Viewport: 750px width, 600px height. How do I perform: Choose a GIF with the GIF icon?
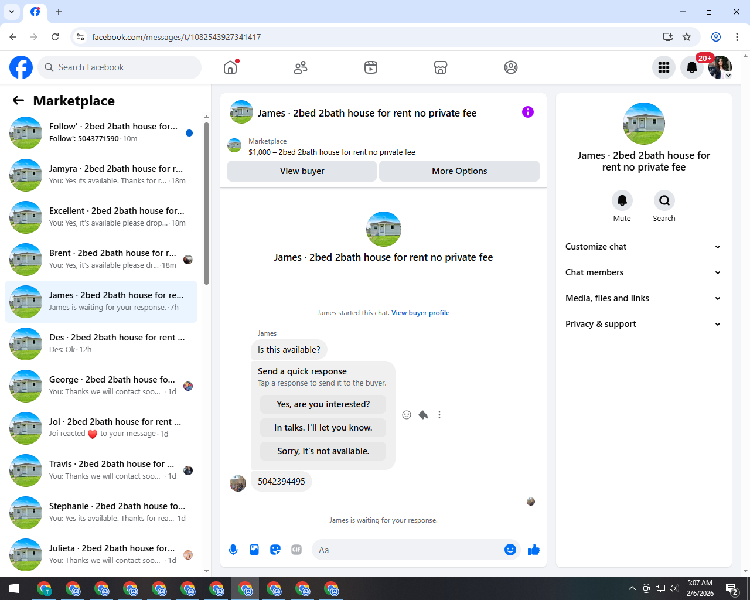tap(296, 550)
